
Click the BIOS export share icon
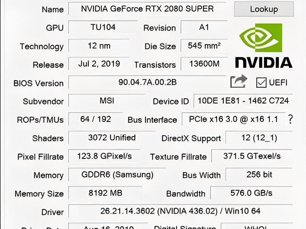coord(239,81)
